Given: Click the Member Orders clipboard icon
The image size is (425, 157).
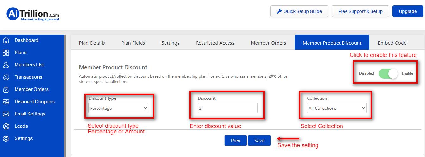Looking at the screenshot, I should click(x=6, y=89).
